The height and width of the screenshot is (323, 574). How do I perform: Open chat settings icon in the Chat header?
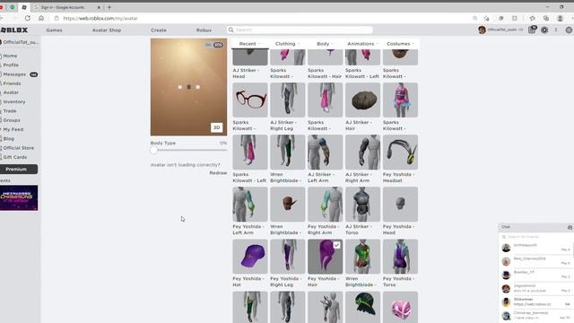pyautogui.click(x=570, y=227)
